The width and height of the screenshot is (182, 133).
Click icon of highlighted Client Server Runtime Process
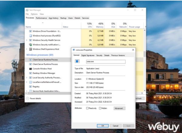pyautogui.click(x=30, y=60)
